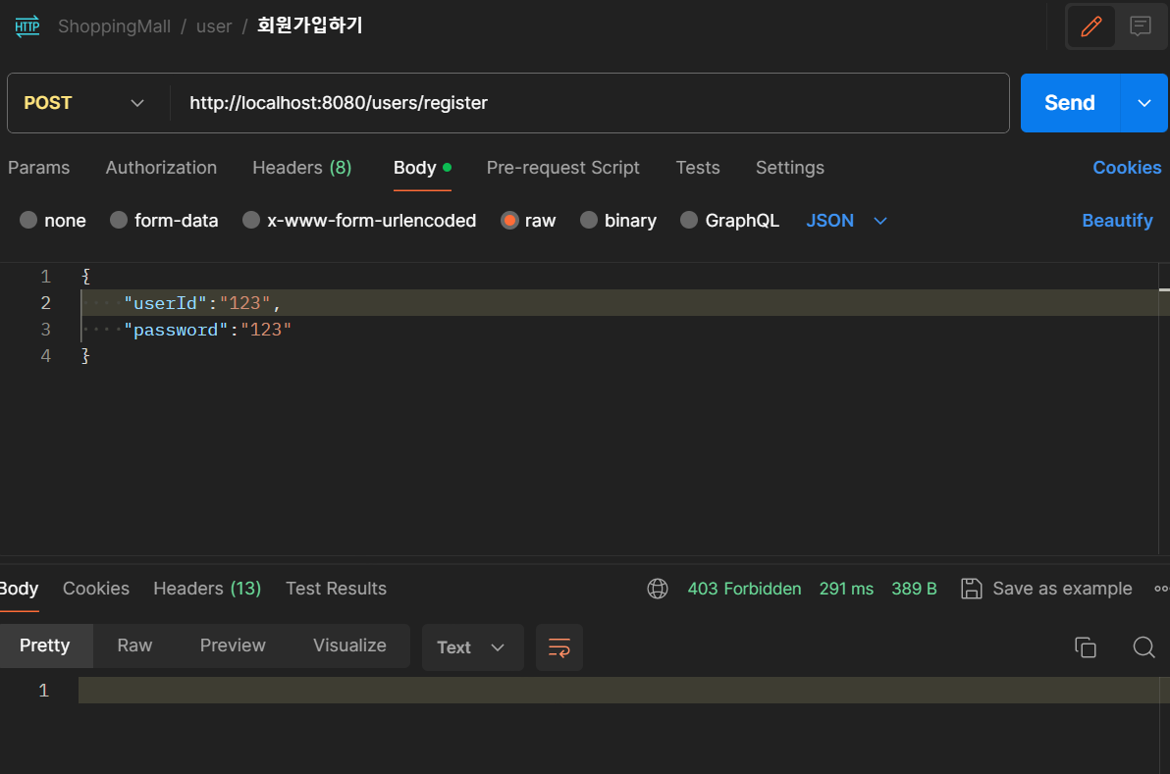
Task: Click the Beautify link
Action: pyautogui.click(x=1117, y=220)
